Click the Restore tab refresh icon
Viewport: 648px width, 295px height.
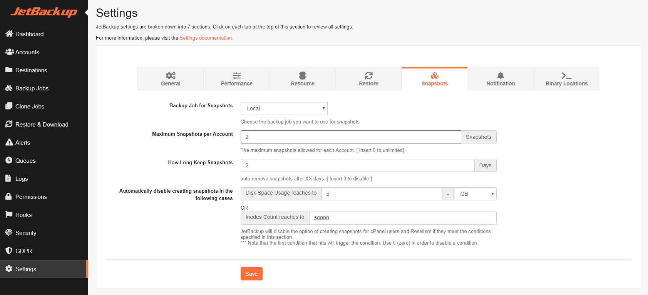click(369, 75)
